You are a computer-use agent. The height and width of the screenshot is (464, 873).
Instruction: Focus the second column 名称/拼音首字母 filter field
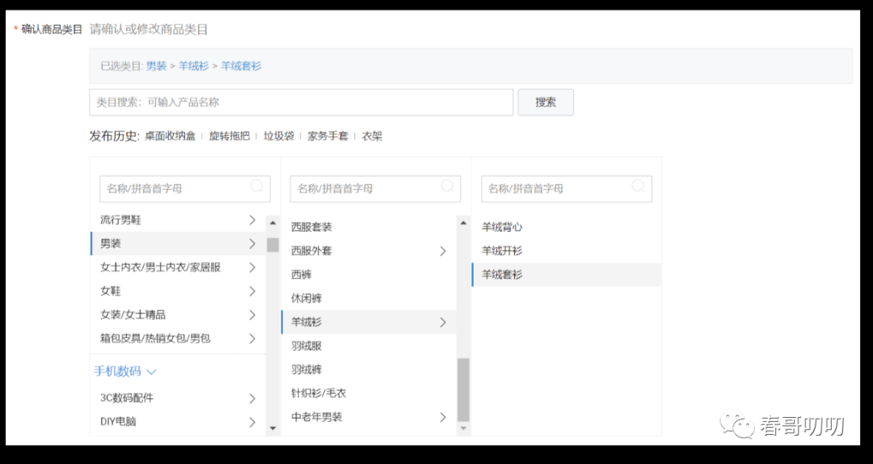375,189
